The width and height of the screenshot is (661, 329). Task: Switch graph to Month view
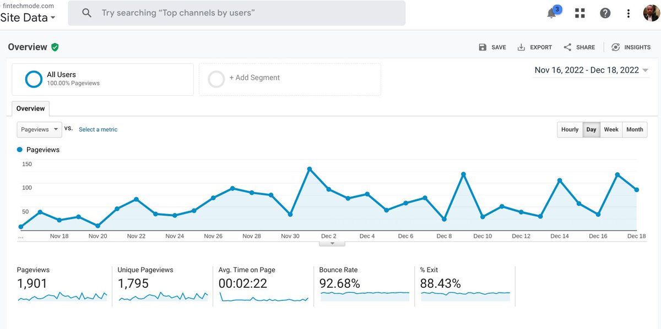pyautogui.click(x=635, y=130)
